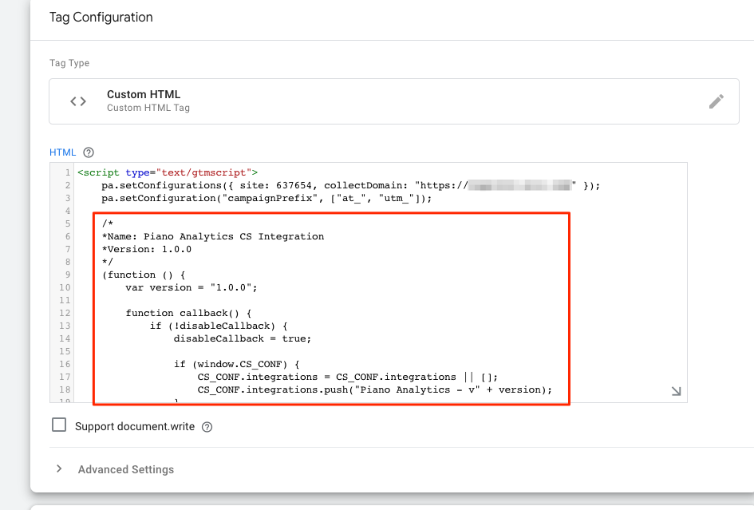Click inside code line 2 setConfigurations
The width and height of the screenshot is (754, 510).
pos(350,186)
